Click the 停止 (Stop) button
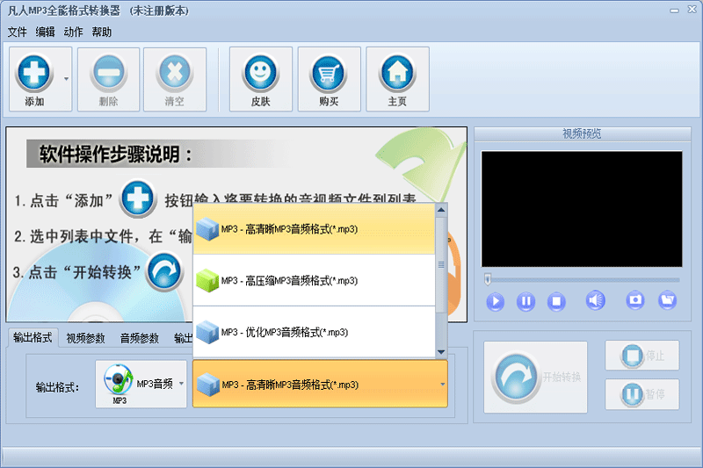703x468 pixels. tap(642, 356)
